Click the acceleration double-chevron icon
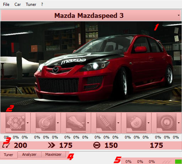The image size is (182, 164). pos(52,146)
